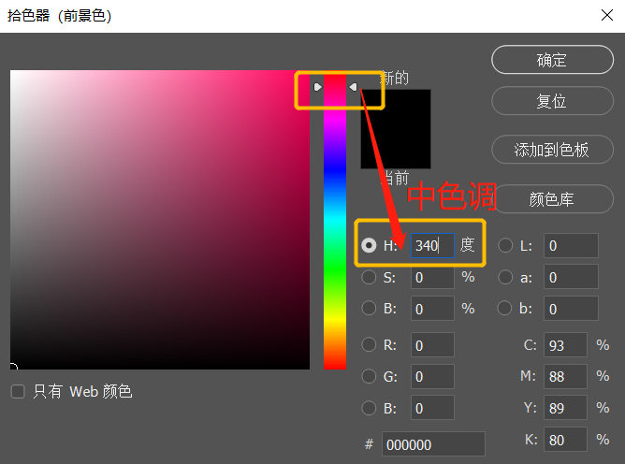Click the new color preview swatch
The height and width of the screenshot is (464, 625).
(x=396, y=109)
